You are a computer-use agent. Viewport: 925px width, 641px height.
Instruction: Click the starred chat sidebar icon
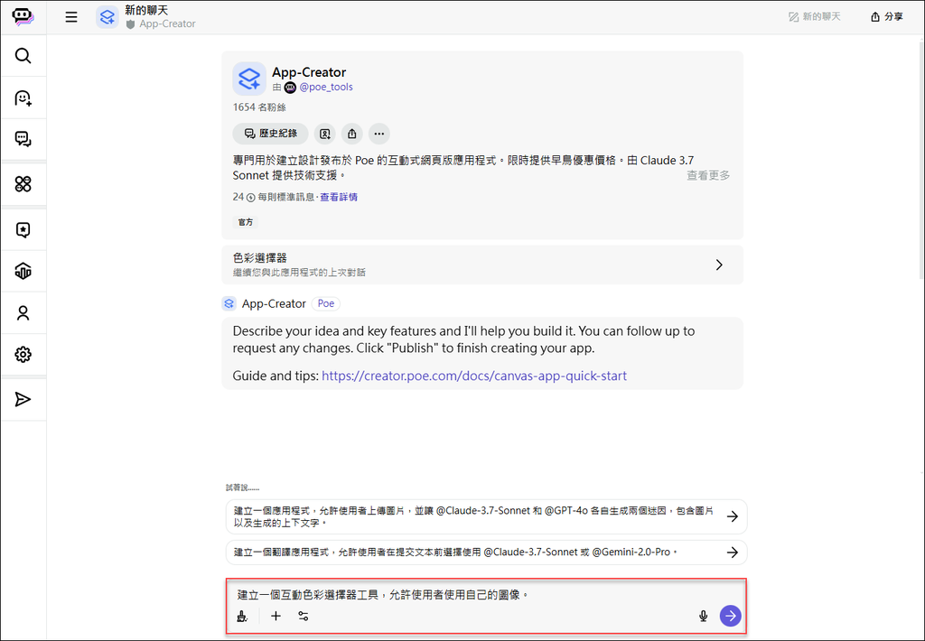[23, 229]
